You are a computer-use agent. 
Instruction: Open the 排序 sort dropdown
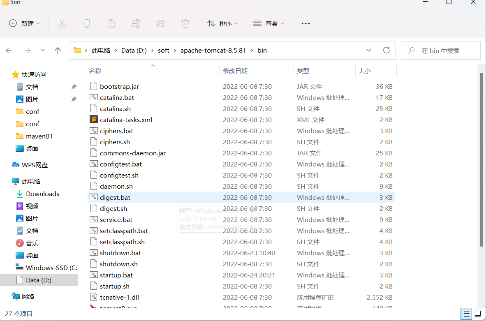pos(223,23)
